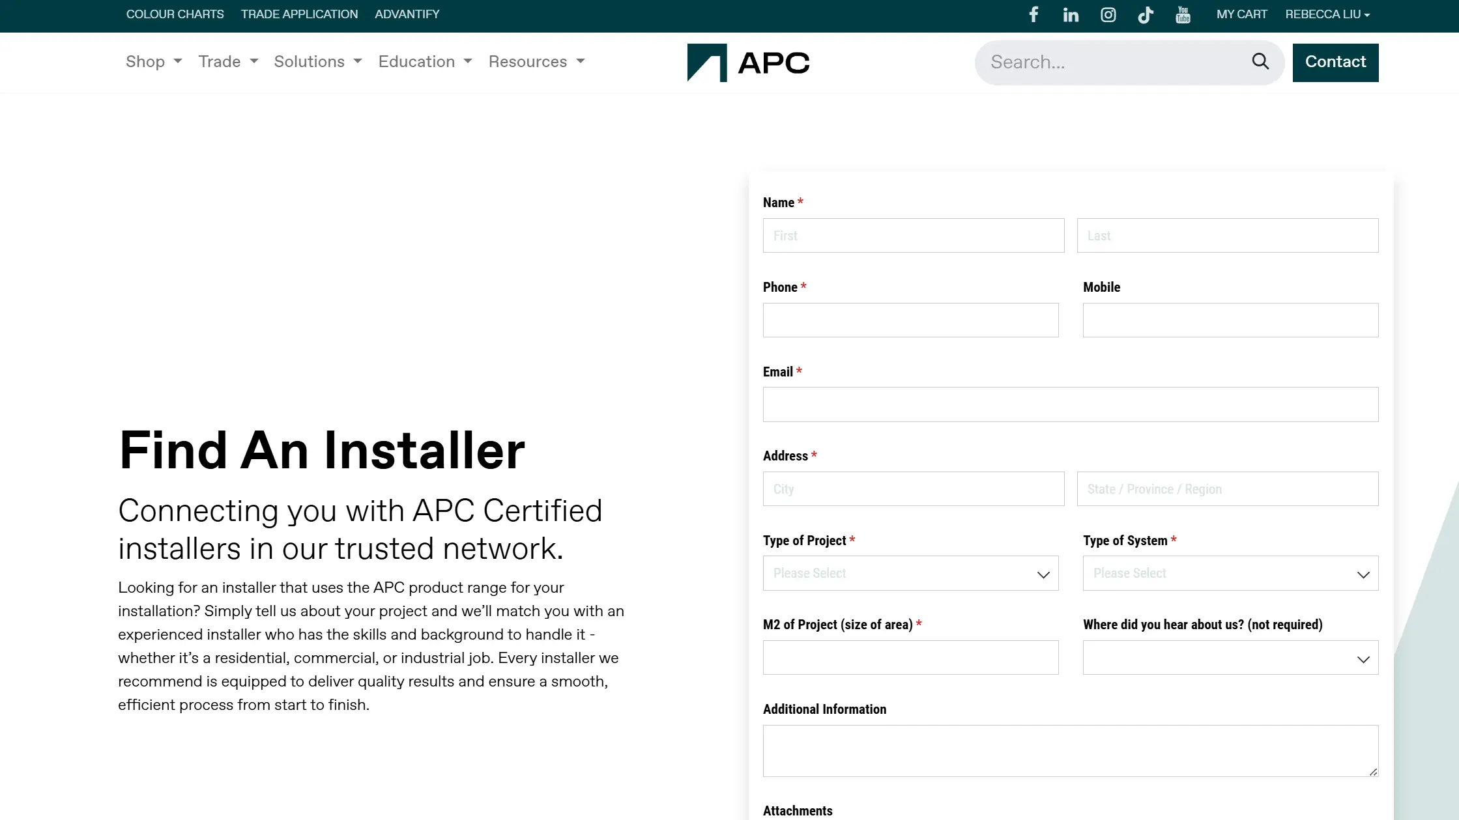Open the Trade Application link
Screen dimensions: 1459x820
click(x=299, y=14)
